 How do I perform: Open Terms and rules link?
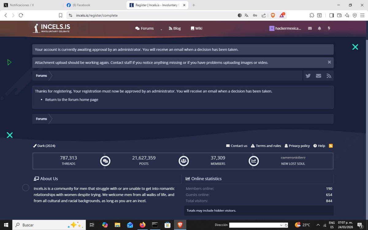point(266,146)
